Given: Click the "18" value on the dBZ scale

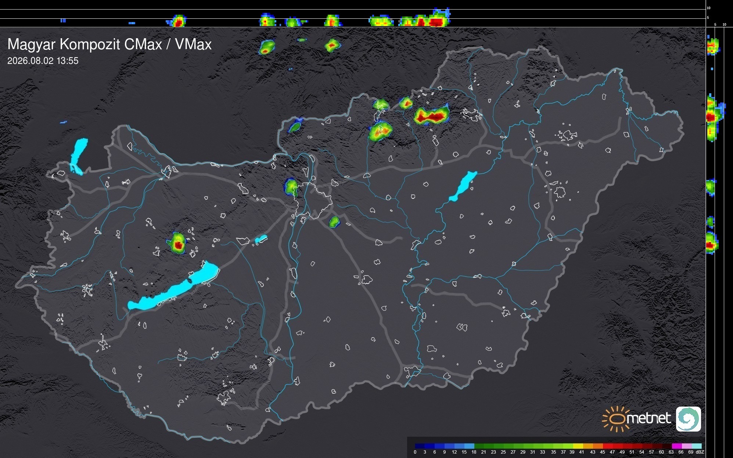Looking at the screenshot, I should pyautogui.click(x=474, y=452).
